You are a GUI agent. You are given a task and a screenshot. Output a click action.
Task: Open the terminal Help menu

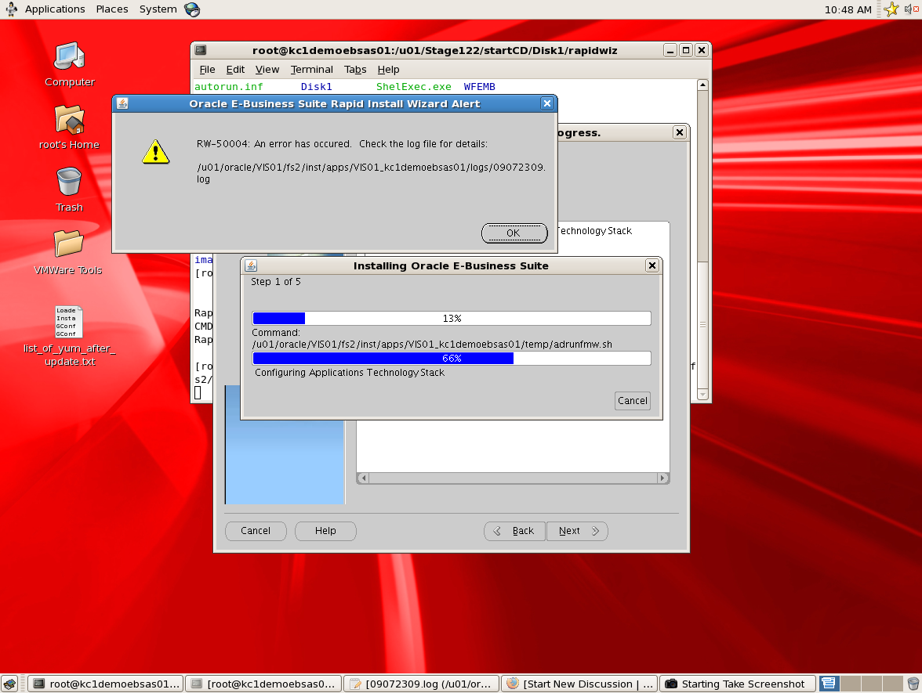click(388, 69)
